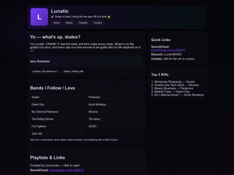The height and width of the screenshot is (175, 234).
Task: Click the Discord: Lunatic#0000 line
Action: pos(166,54)
